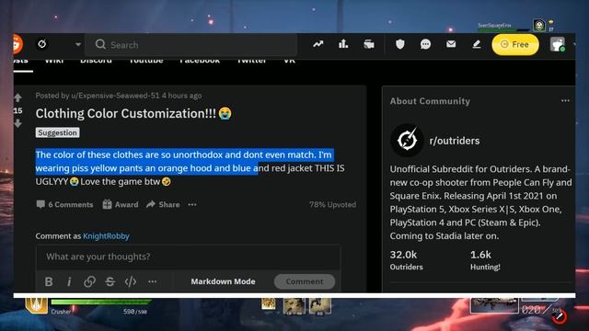Click the game HUD class emblem icon

pyautogui.click(x=36, y=305)
